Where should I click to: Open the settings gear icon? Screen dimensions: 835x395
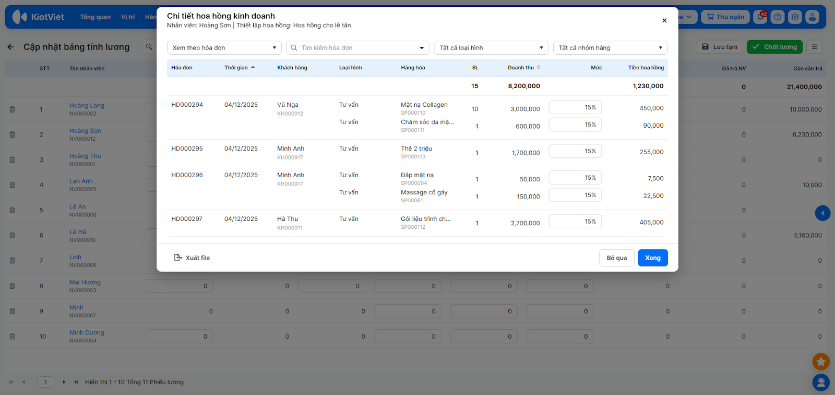pos(795,17)
